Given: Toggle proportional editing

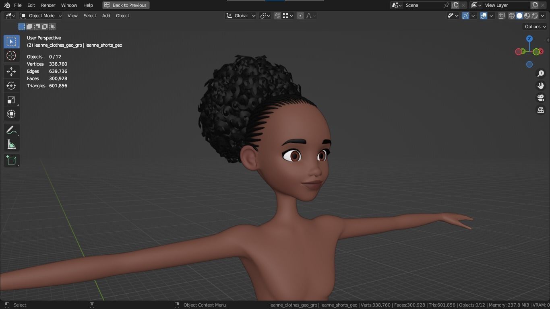Looking at the screenshot, I should 300,16.
